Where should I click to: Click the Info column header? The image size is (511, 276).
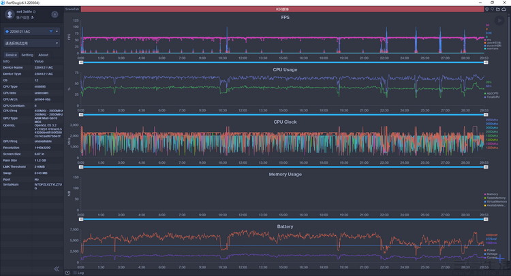click(x=6, y=61)
